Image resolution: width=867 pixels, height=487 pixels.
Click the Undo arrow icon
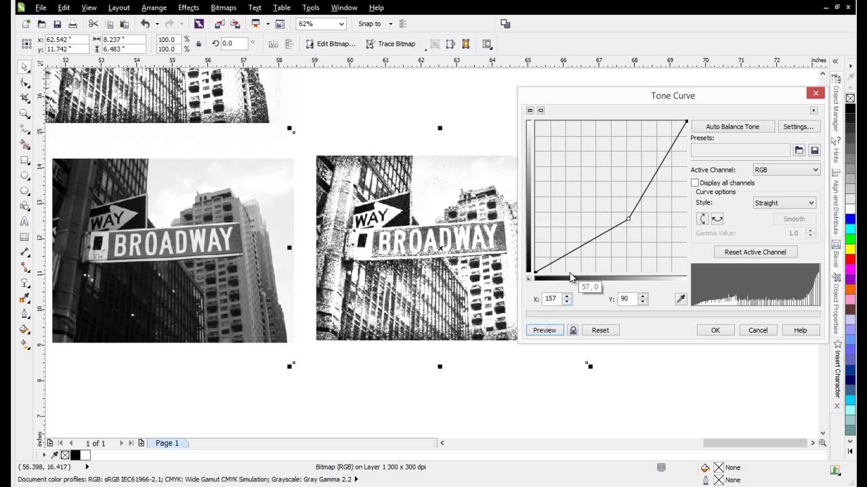[x=145, y=24]
